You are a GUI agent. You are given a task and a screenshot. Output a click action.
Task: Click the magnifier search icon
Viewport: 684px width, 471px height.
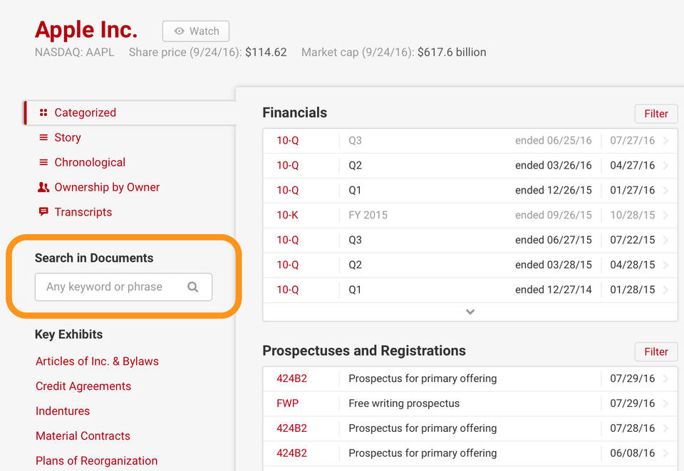[x=192, y=287]
